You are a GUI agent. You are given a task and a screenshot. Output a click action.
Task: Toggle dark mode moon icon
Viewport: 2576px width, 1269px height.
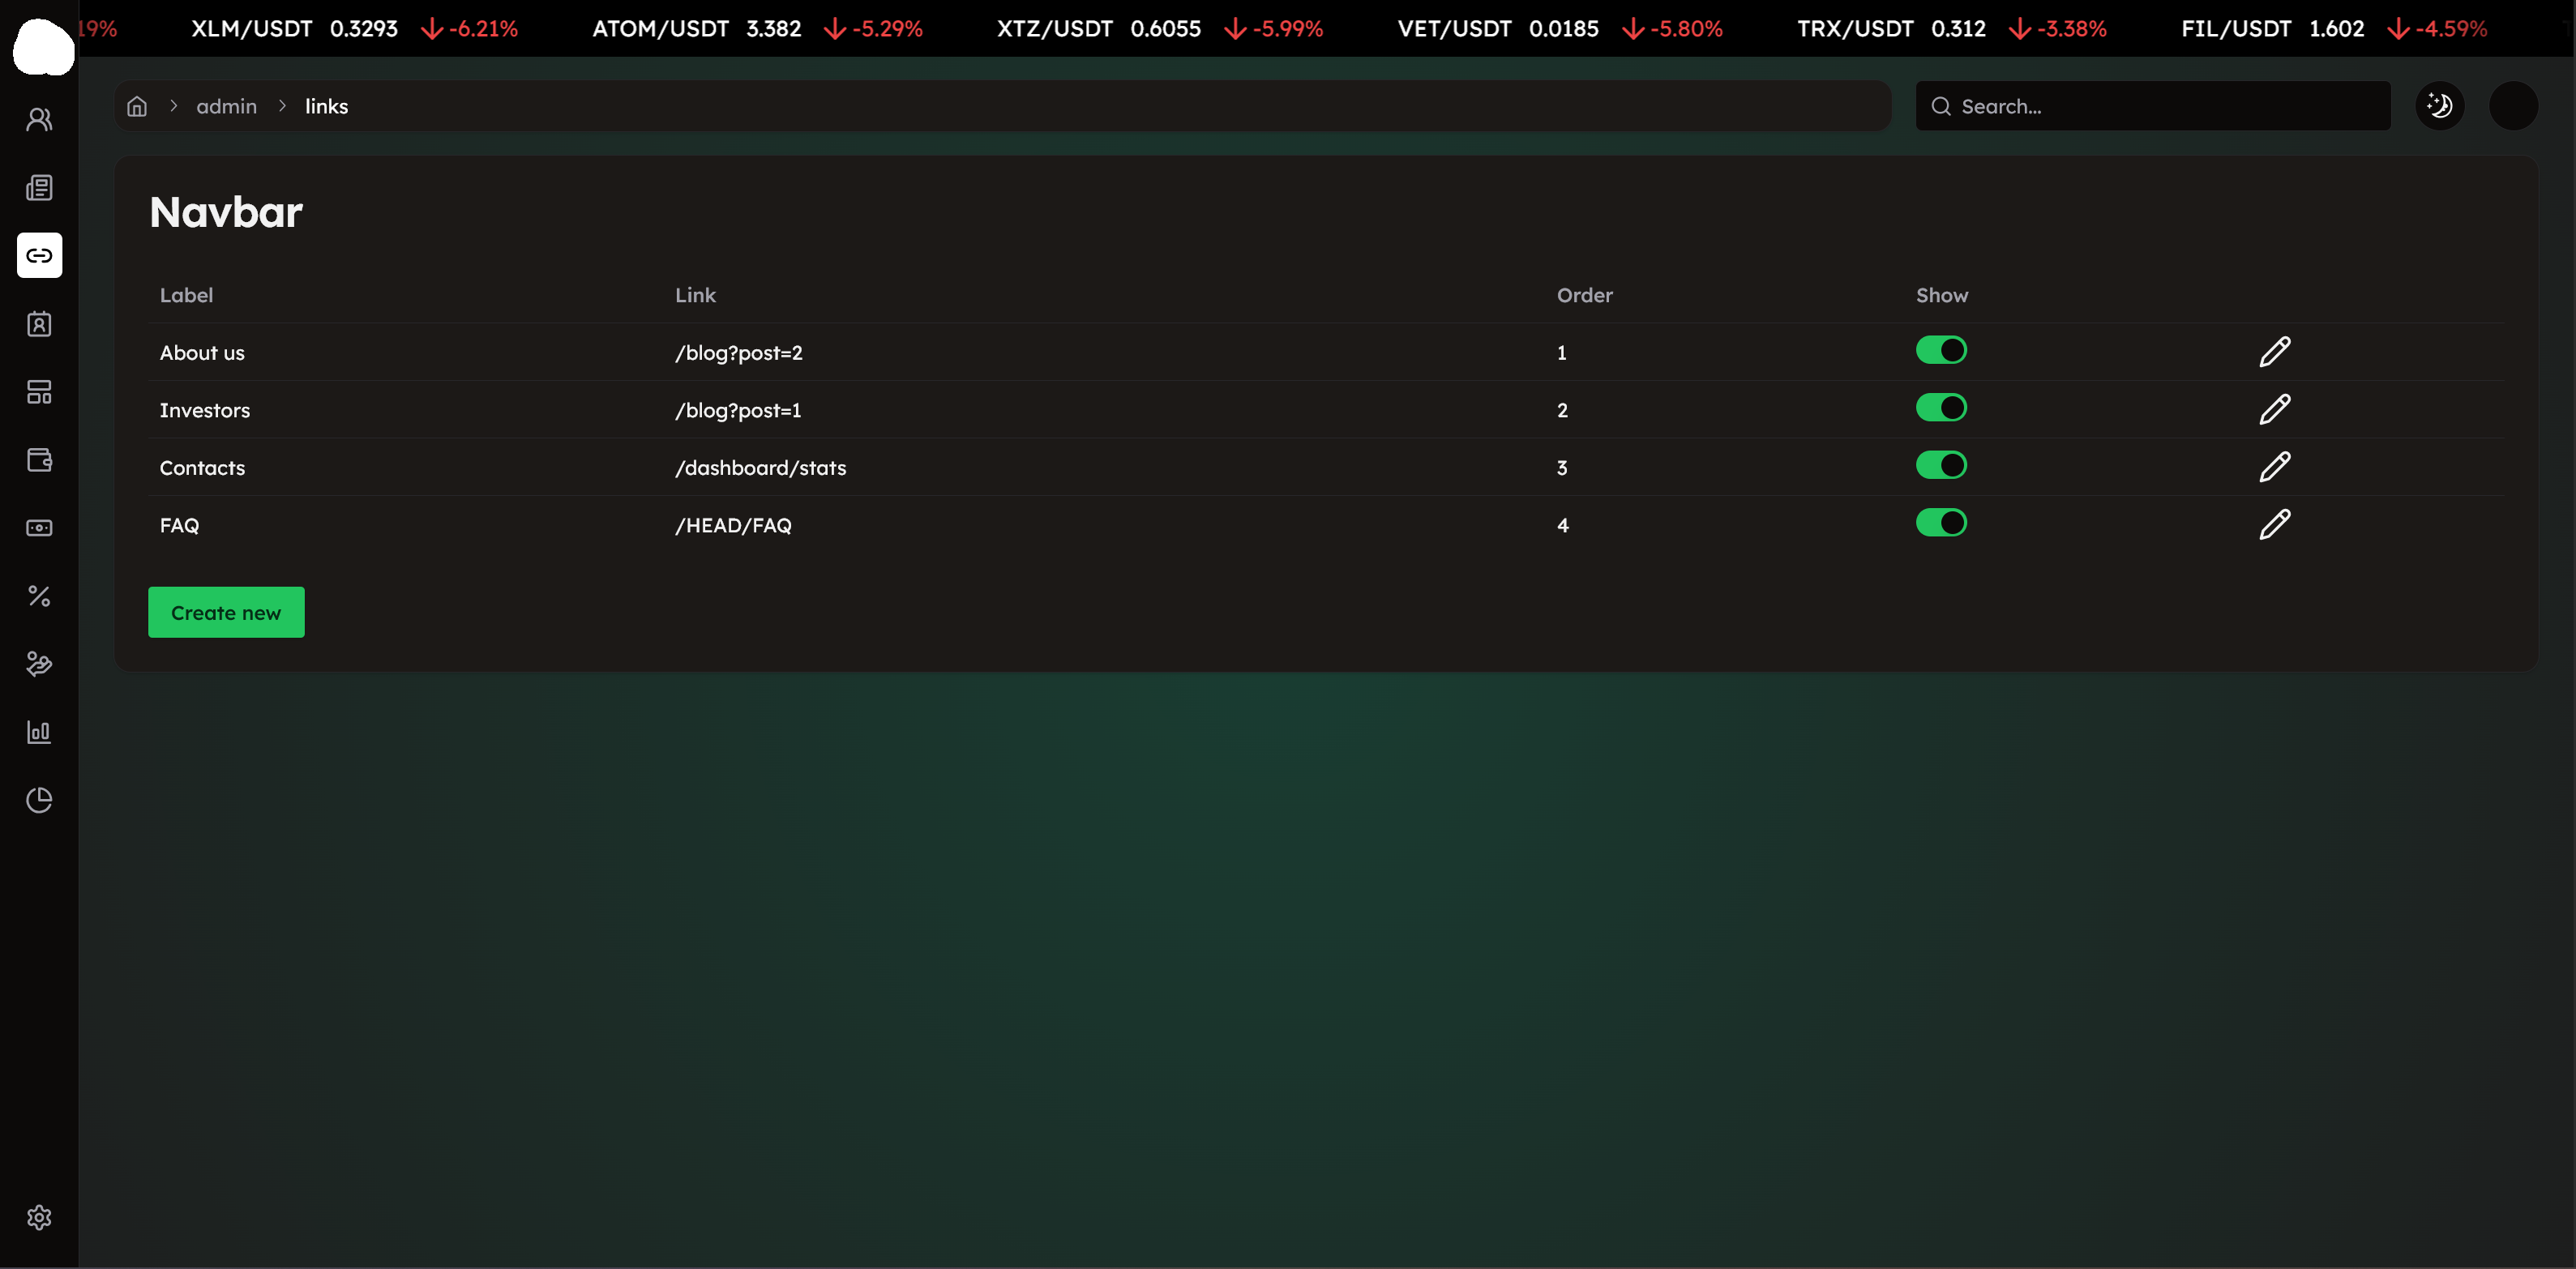(2440, 106)
